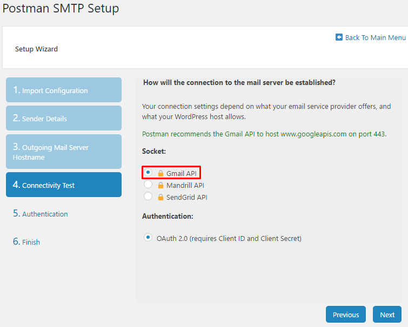Choose the SendGrid API socket option
The height and width of the screenshot is (327, 408).
coord(148,196)
